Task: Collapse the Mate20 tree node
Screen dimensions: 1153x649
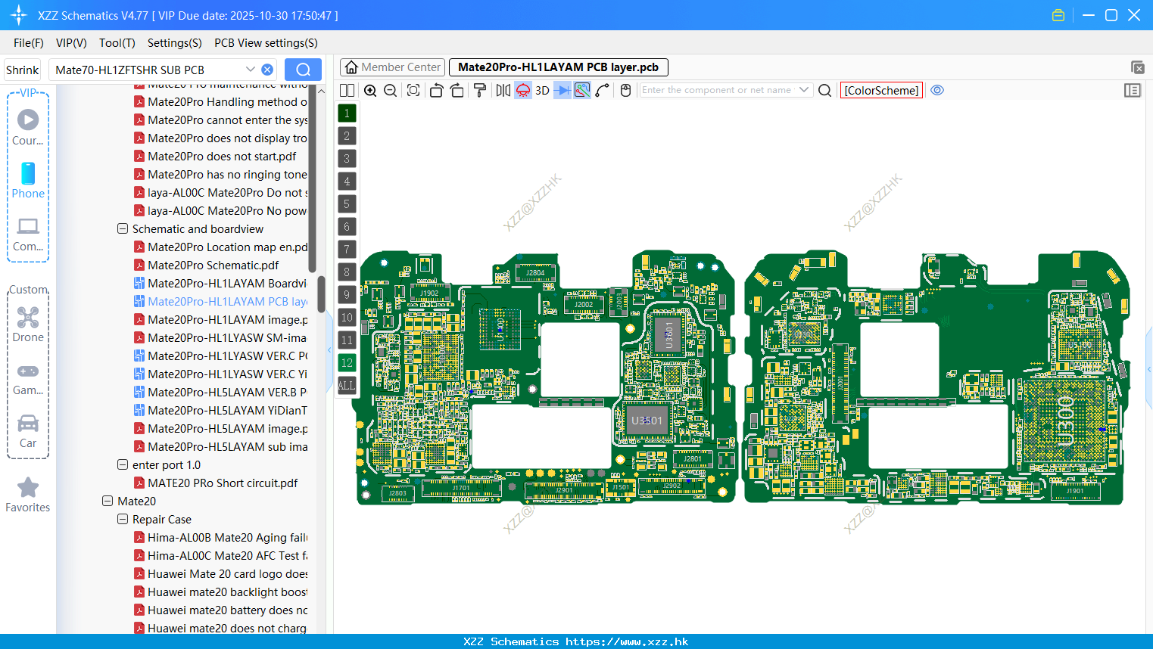Action: pyautogui.click(x=108, y=501)
